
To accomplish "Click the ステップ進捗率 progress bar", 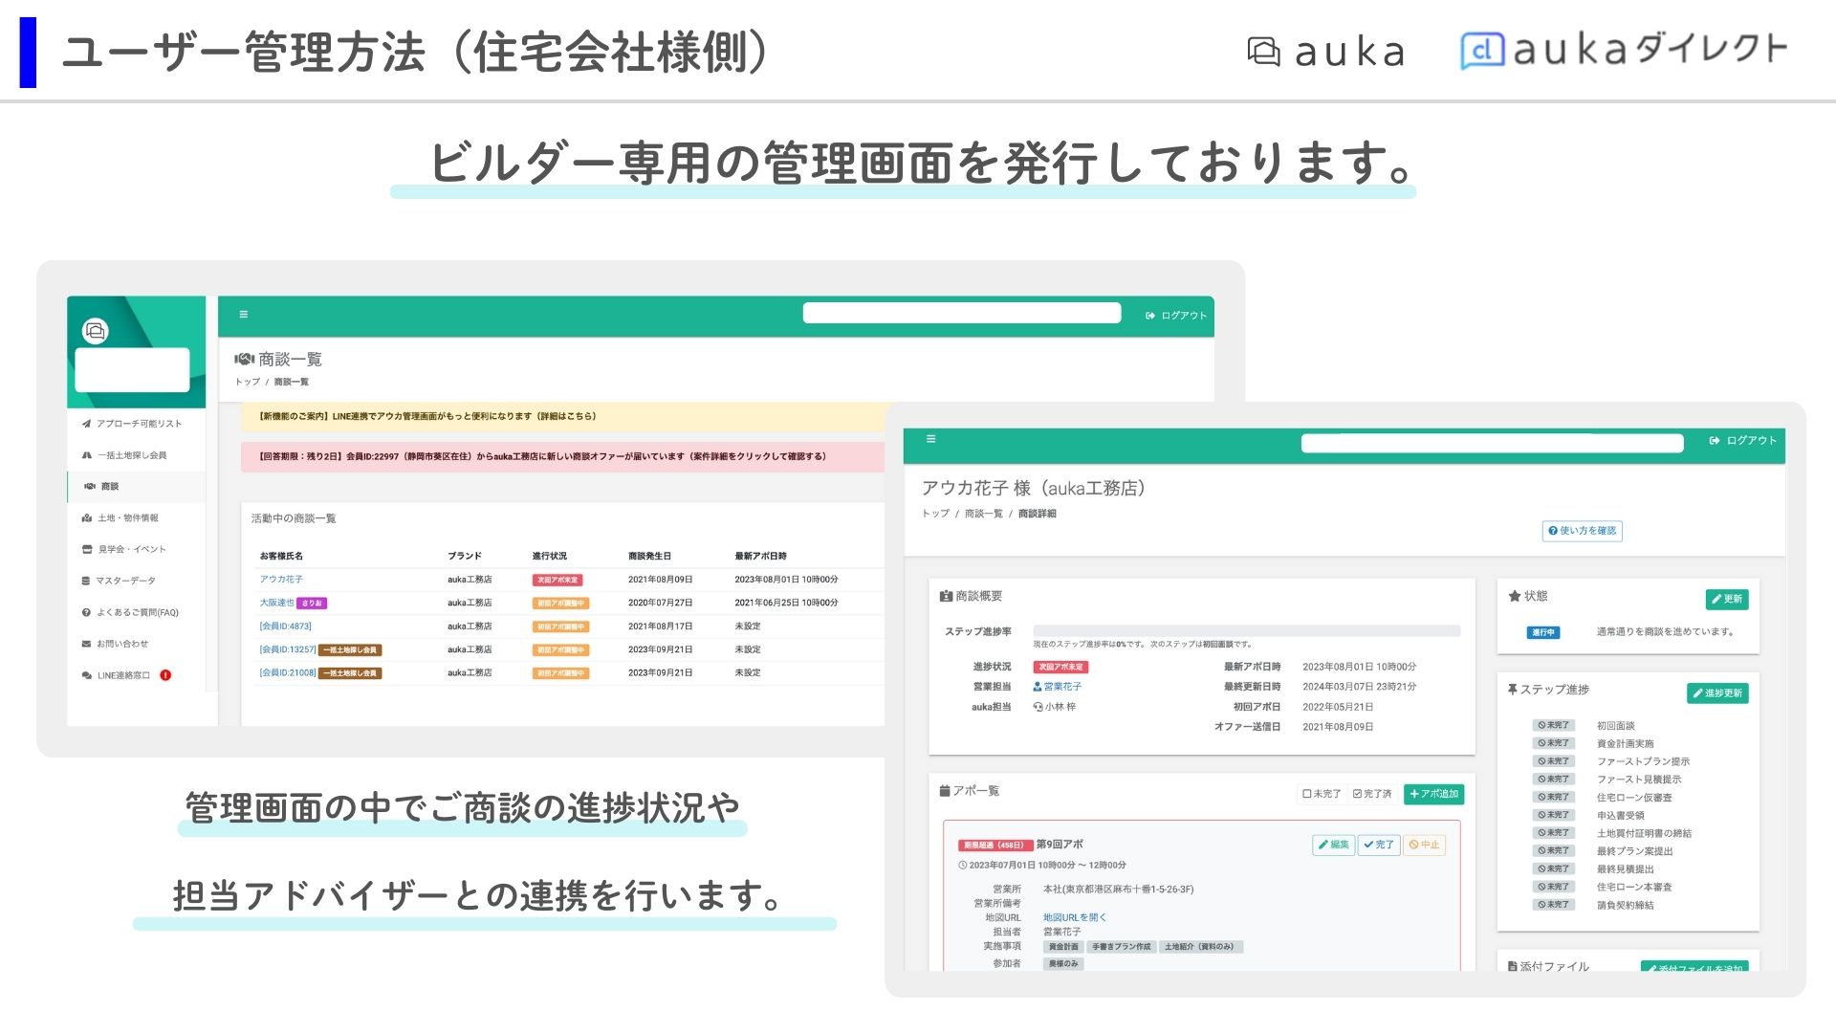I will pyautogui.click(x=1246, y=631).
